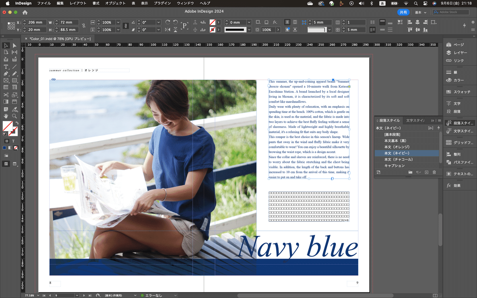This screenshot has height=298, width=477.
Task: Click the Adobe Stock search field
Action: pyautogui.click(x=451, y=12)
